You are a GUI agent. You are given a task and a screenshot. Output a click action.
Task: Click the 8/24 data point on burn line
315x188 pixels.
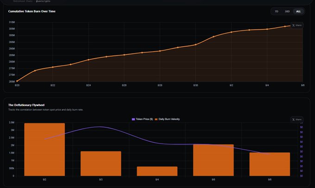[88, 60]
